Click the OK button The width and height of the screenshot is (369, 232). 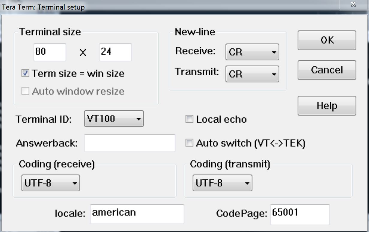[327, 40]
